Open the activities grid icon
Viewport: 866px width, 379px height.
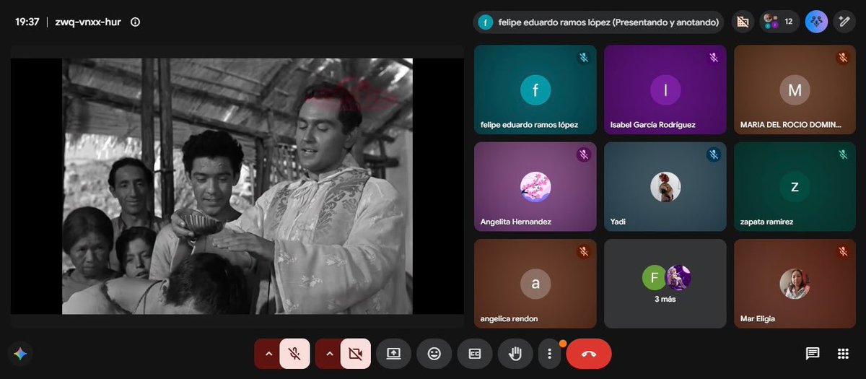pyautogui.click(x=842, y=354)
